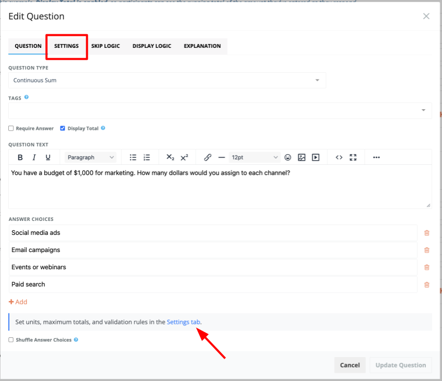Edit the Social media ads answer field
Image resolution: width=442 pixels, height=381 pixels.
click(213, 233)
